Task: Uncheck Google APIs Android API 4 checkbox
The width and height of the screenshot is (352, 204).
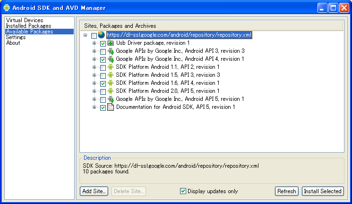Action: [x=103, y=59]
